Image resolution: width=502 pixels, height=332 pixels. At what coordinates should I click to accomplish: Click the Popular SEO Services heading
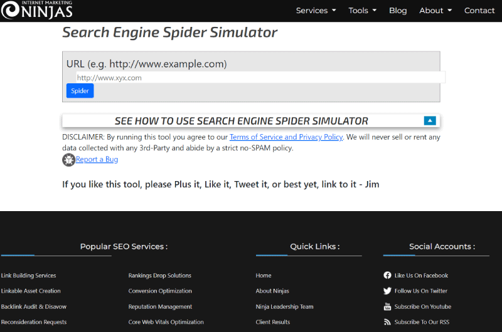pos(124,246)
